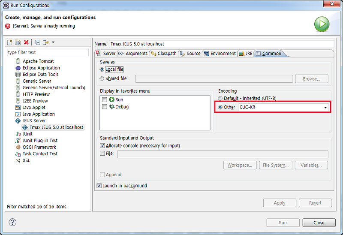Select the HTTP Preview icon

(x=18, y=94)
